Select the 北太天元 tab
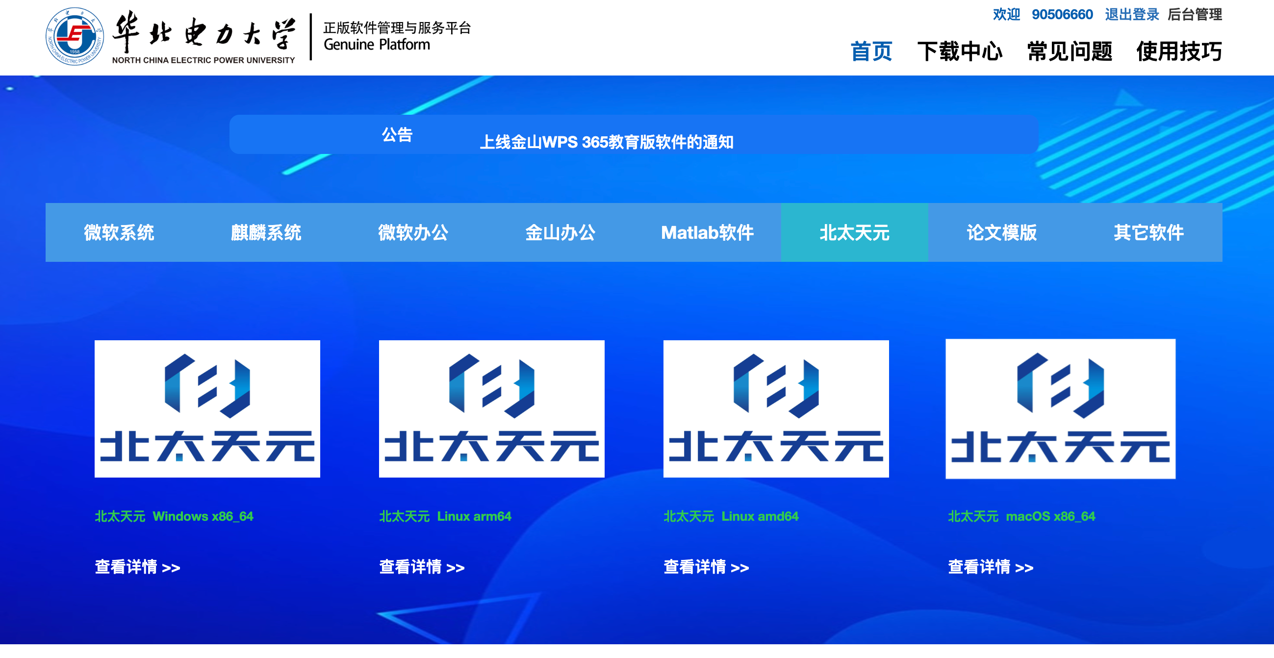Viewport: 1274px width, 658px height. click(855, 232)
